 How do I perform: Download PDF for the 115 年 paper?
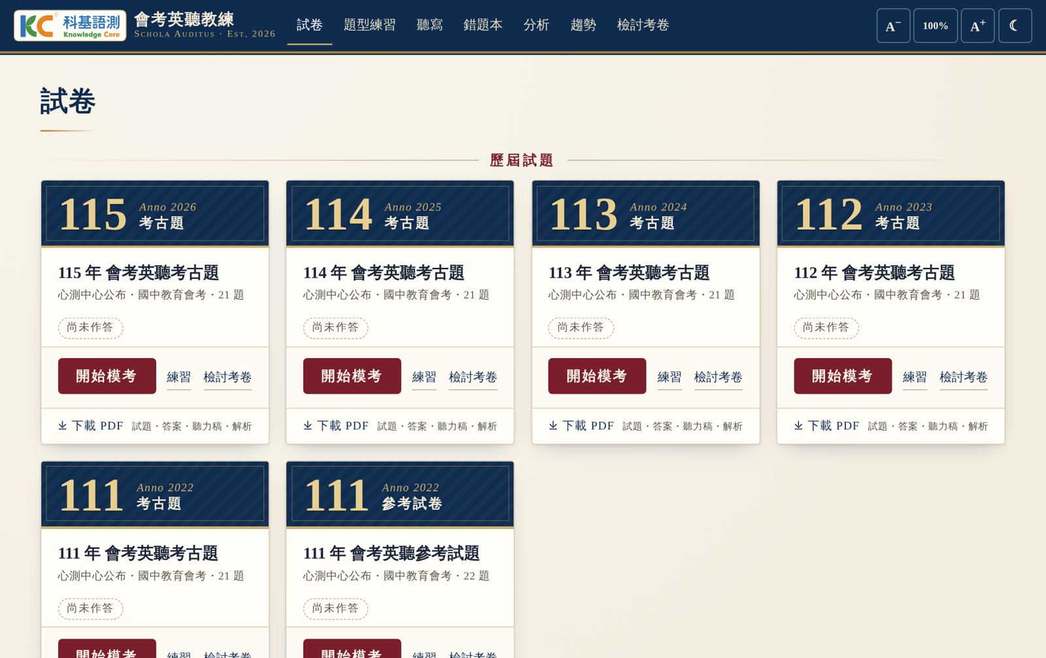91,426
